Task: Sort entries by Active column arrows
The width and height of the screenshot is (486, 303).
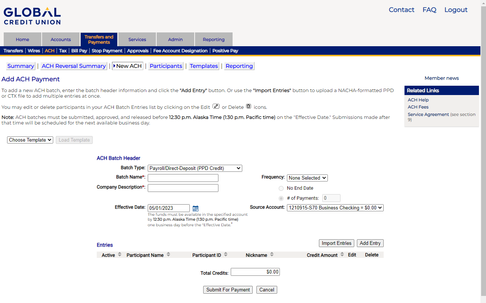Action: 119,255
